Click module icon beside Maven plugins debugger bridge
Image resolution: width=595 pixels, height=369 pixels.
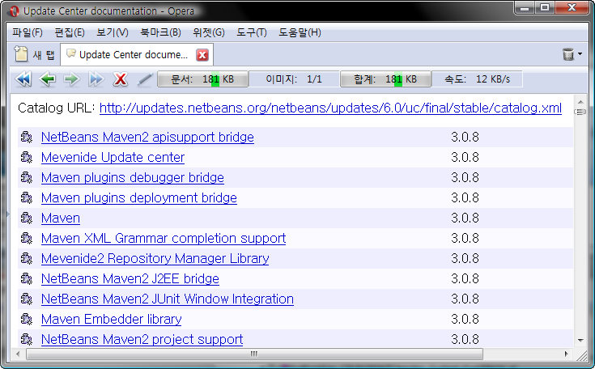click(x=27, y=177)
